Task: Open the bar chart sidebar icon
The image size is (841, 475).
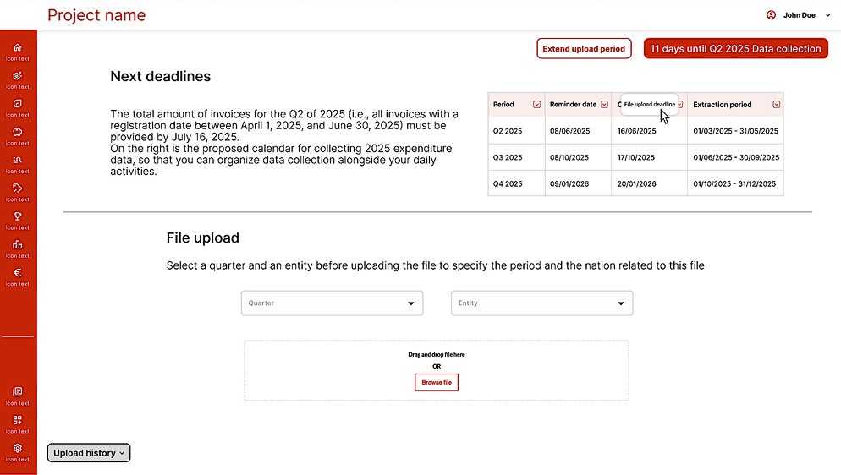Action: (18, 245)
